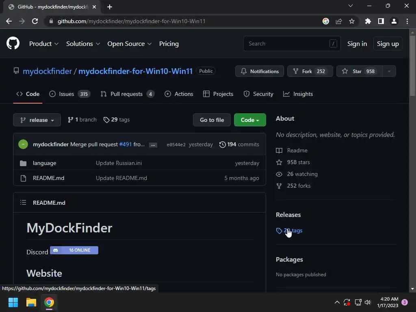Click the Sign up button
Image resolution: width=416 pixels, height=312 pixels.
point(388,44)
